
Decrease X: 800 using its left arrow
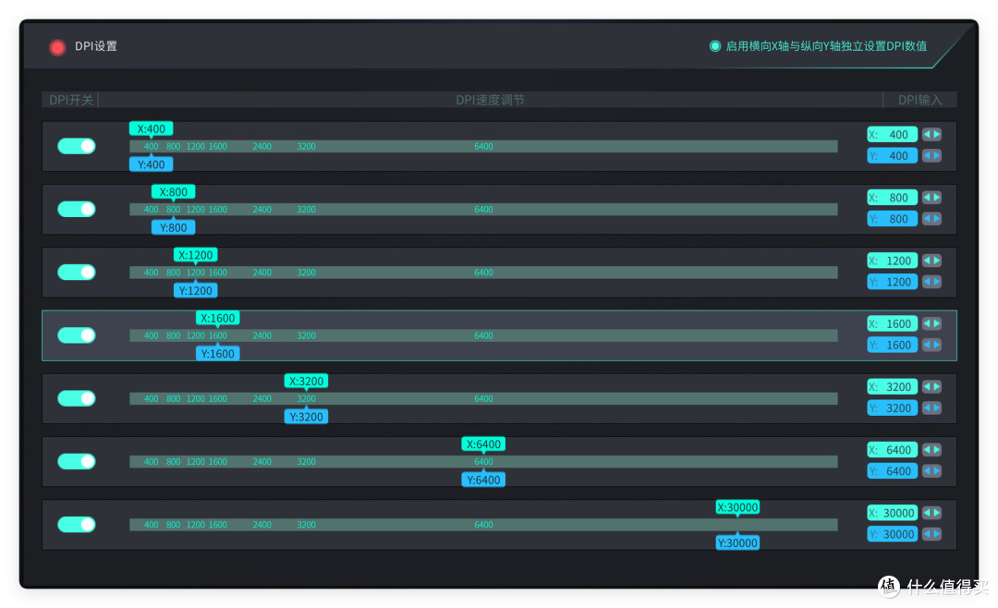click(928, 198)
